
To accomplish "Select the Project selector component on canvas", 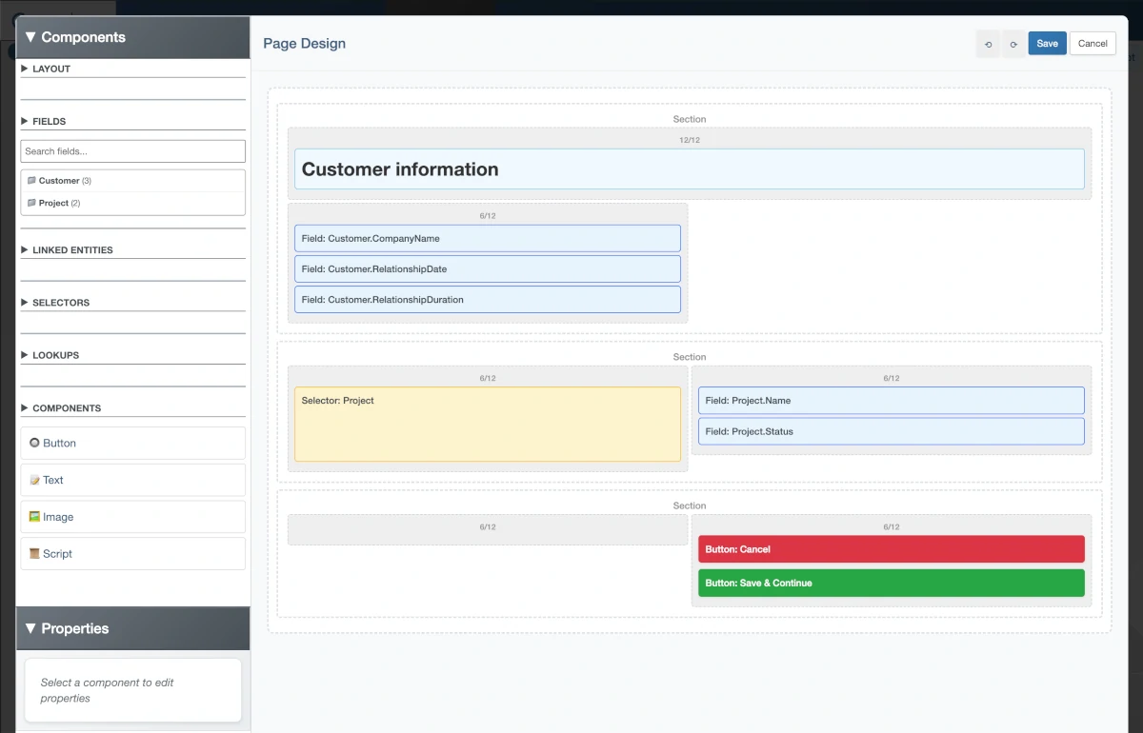I will (x=487, y=422).
